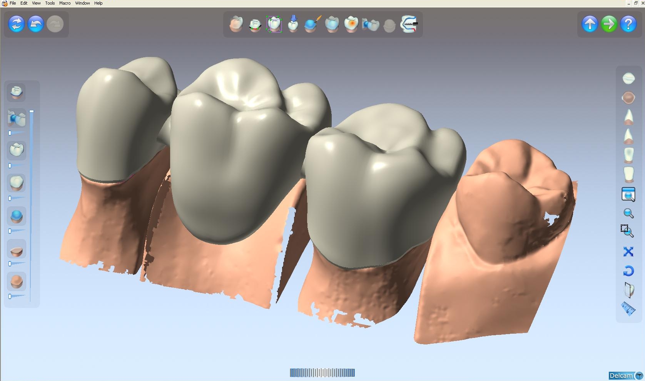The image size is (645, 381).
Task: Open the occlusion heatmap tool
Action: coord(351,24)
